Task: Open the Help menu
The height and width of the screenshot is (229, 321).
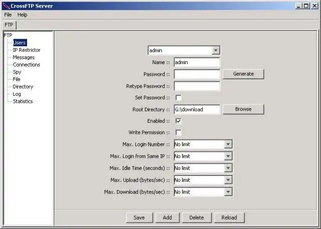Action: click(x=22, y=15)
